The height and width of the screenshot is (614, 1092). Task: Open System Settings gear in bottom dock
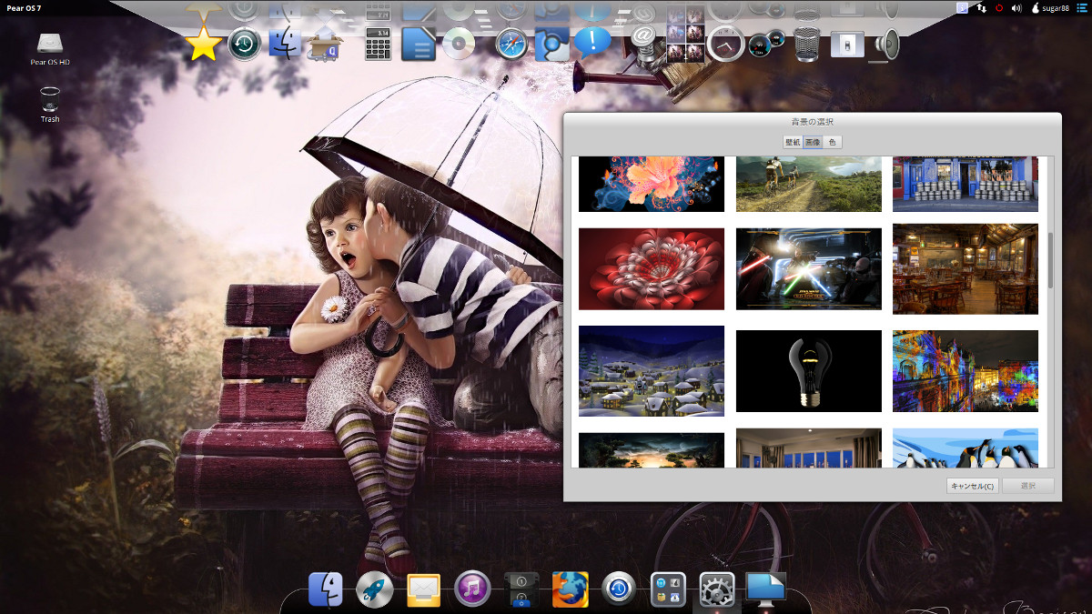pos(717,589)
